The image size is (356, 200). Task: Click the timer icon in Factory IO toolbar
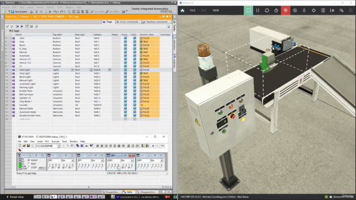276,11
